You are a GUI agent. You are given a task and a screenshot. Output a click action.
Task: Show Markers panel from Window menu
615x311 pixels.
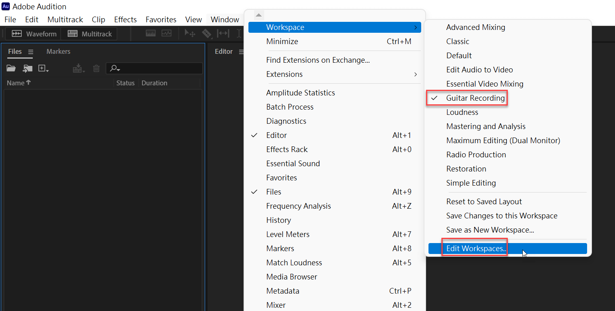coord(335,249)
